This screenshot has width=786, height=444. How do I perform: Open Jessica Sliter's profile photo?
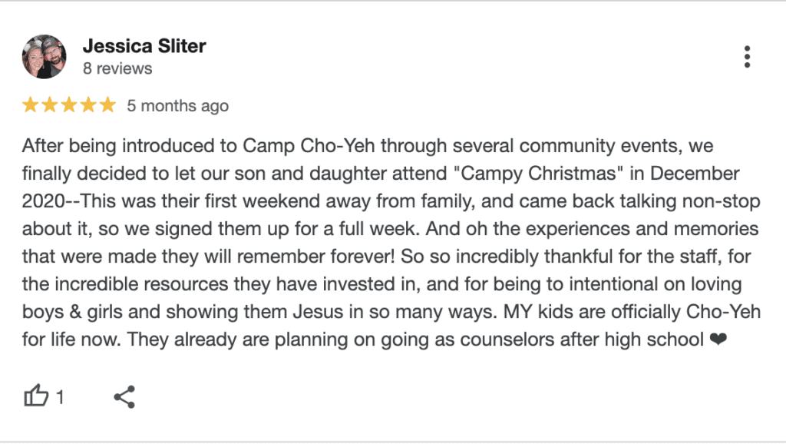[45, 57]
